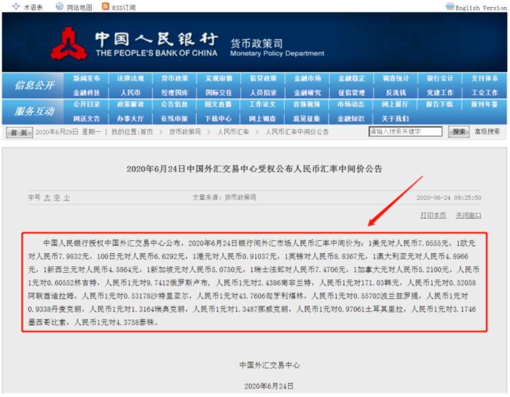Set font size to 小
This screenshot has width=510, height=397.
[x=67, y=197]
